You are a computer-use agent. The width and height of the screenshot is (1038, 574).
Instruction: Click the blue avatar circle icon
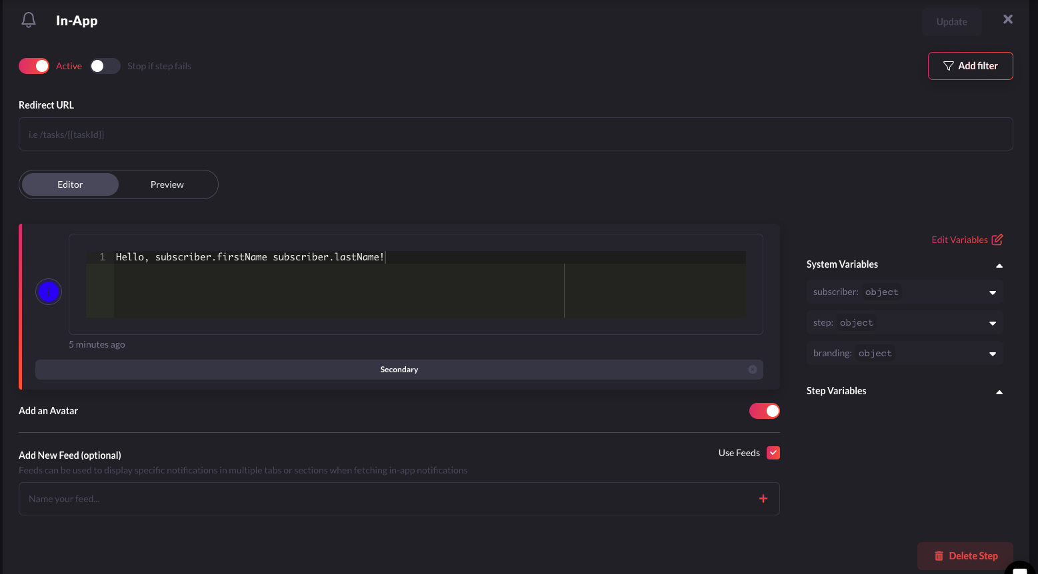[49, 292]
